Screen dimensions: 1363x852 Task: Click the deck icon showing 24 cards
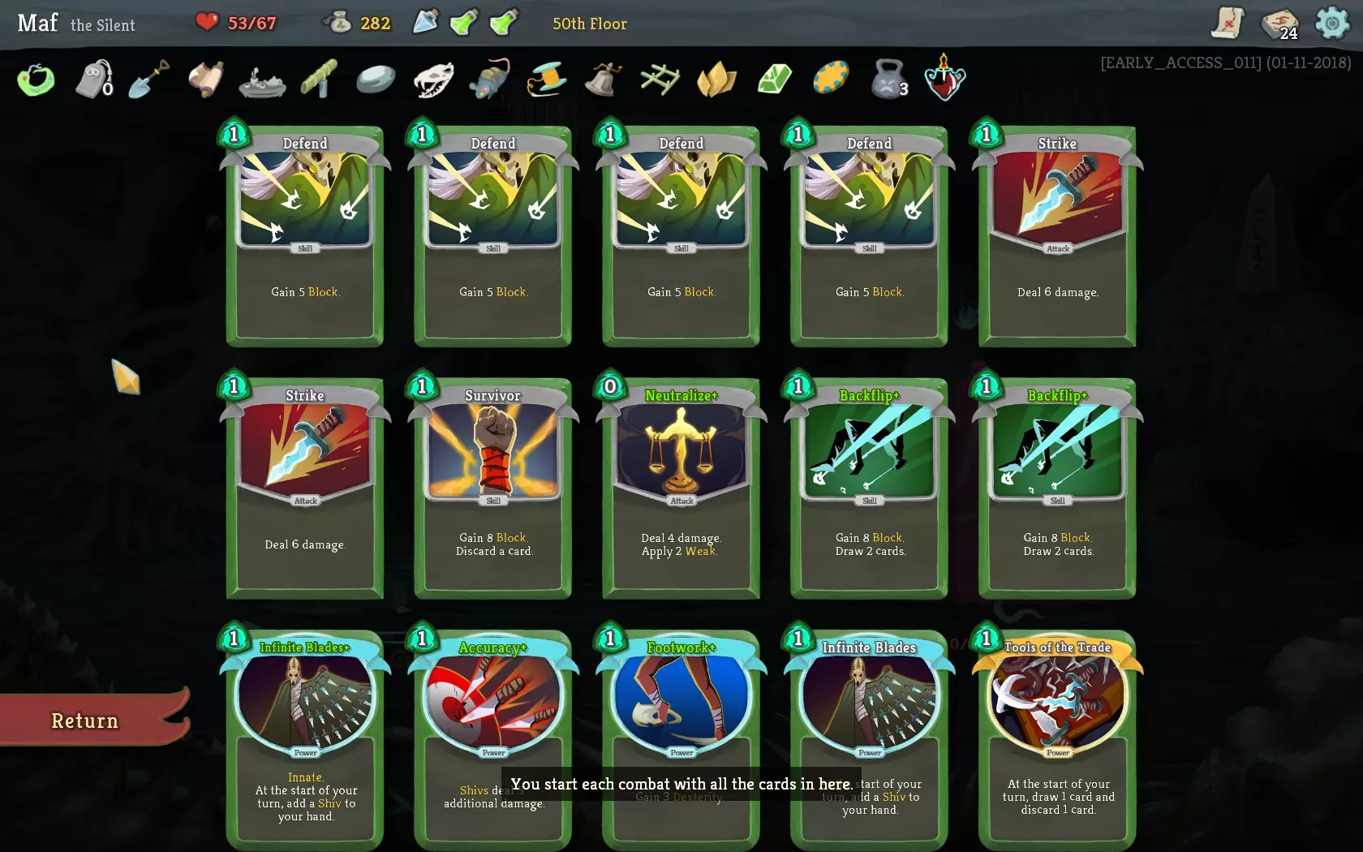click(1280, 24)
